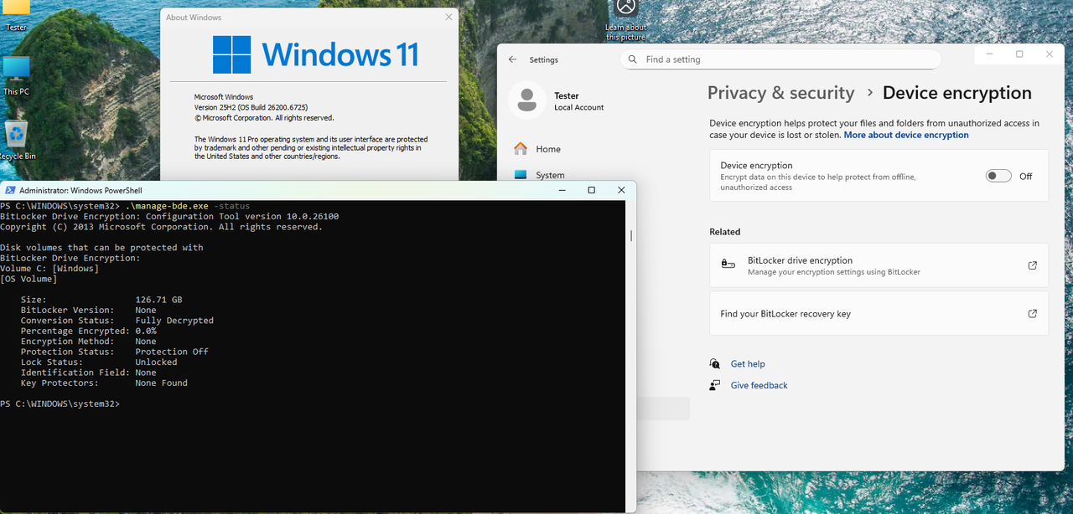Click 'Fully Decrypted' conversion status text
This screenshot has width=1073, height=514.
(x=174, y=321)
